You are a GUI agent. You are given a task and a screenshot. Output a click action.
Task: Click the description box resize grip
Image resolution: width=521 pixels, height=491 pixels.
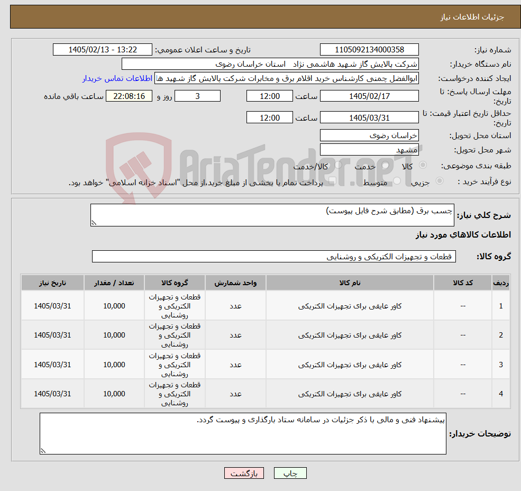point(94,223)
